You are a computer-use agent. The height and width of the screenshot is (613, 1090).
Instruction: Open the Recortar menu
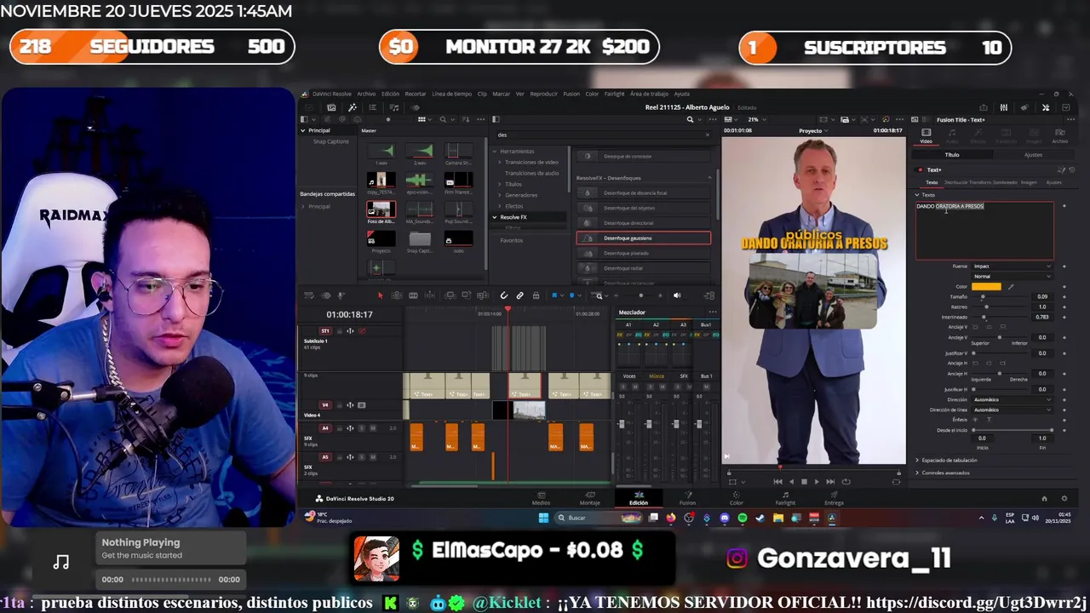[x=416, y=94]
